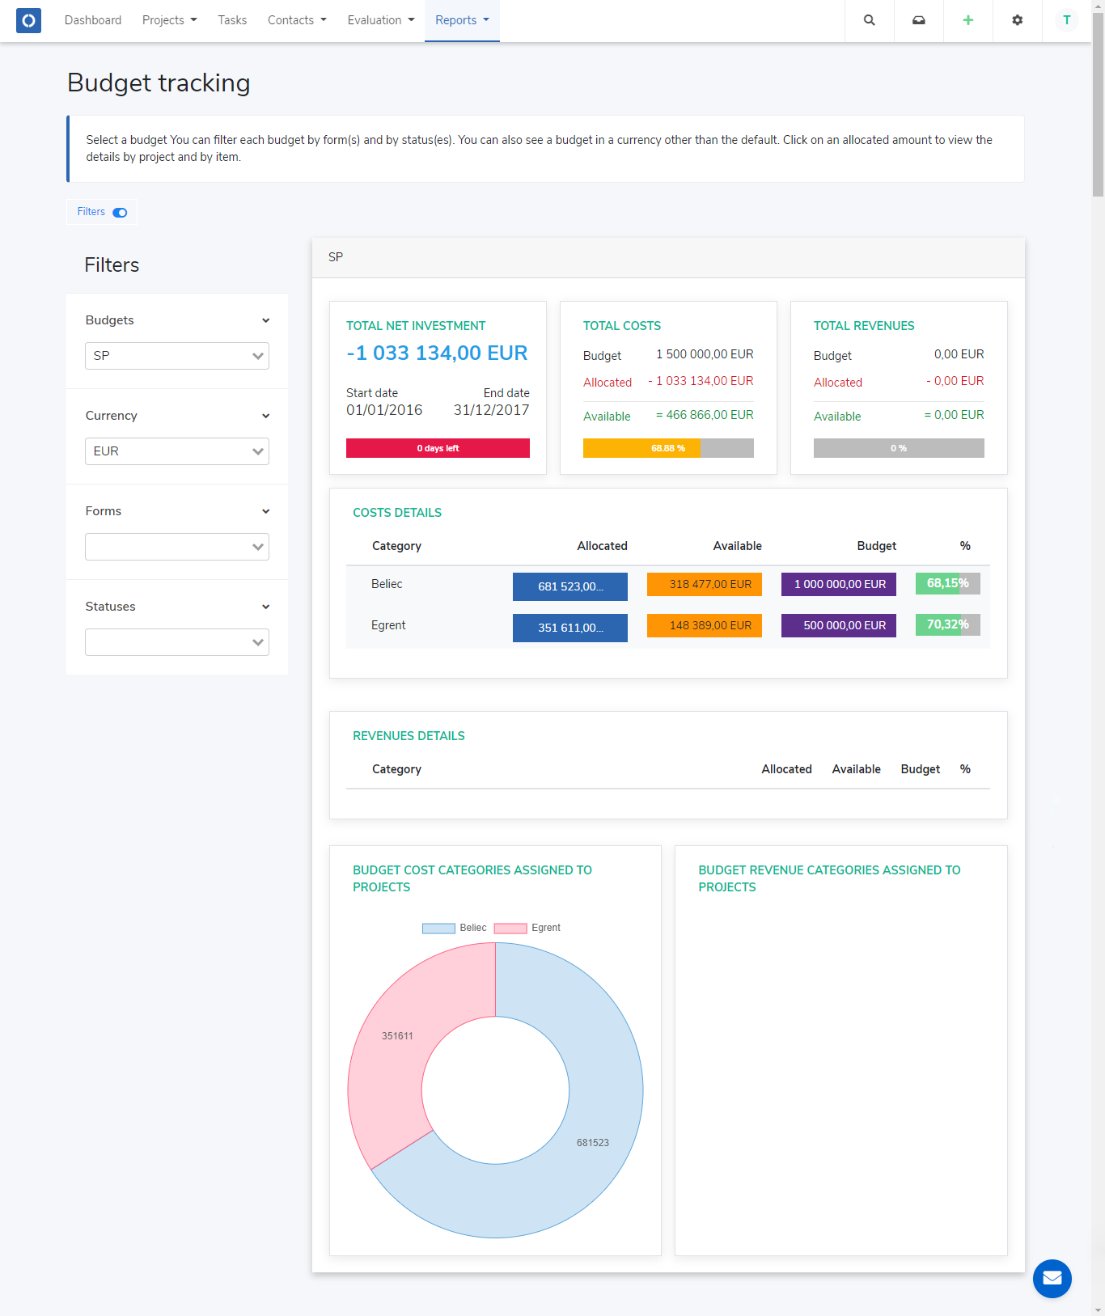The width and height of the screenshot is (1105, 1316).
Task: Open the user avatar 'T' menu
Action: [1066, 20]
